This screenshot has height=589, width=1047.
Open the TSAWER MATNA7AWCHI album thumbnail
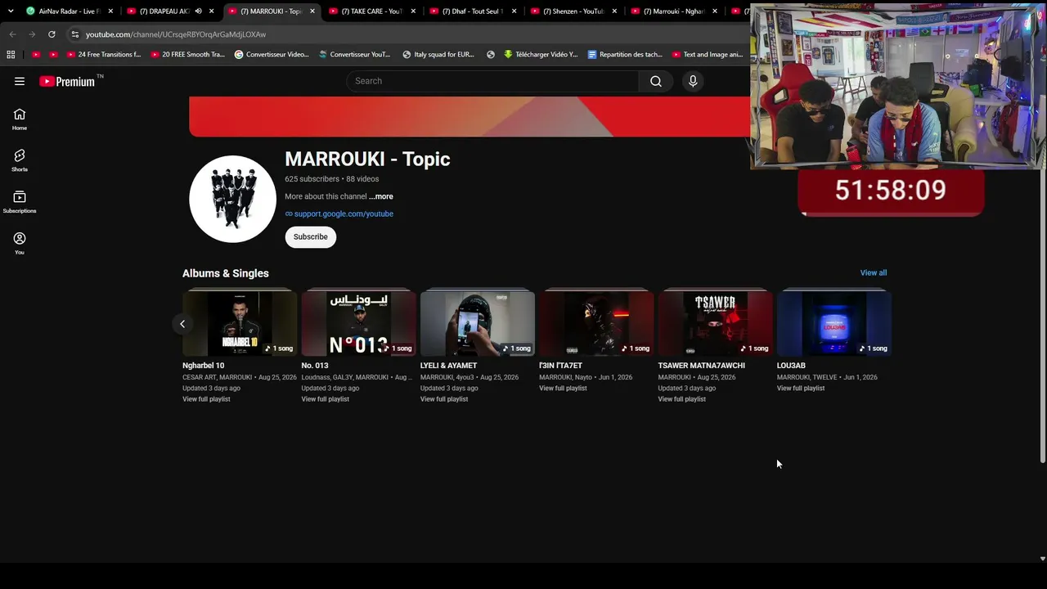715,324
